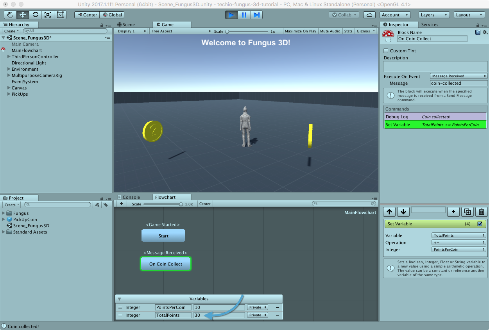Open the Layers dropdown

coord(434,15)
